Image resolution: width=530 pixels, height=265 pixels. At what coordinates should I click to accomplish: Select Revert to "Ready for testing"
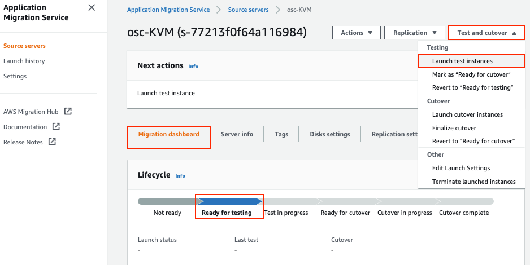click(472, 87)
